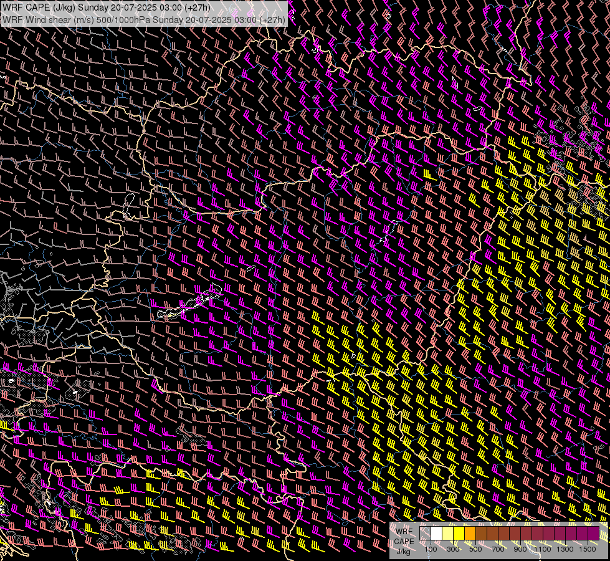Click the WRF Wind shear 500/1000hPa title line

(143, 19)
